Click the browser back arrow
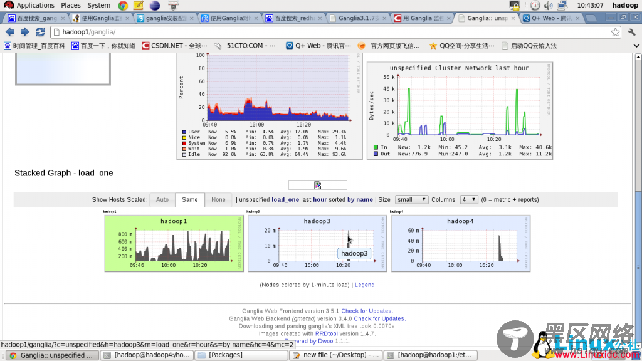The image size is (642, 361). tap(10, 32)
